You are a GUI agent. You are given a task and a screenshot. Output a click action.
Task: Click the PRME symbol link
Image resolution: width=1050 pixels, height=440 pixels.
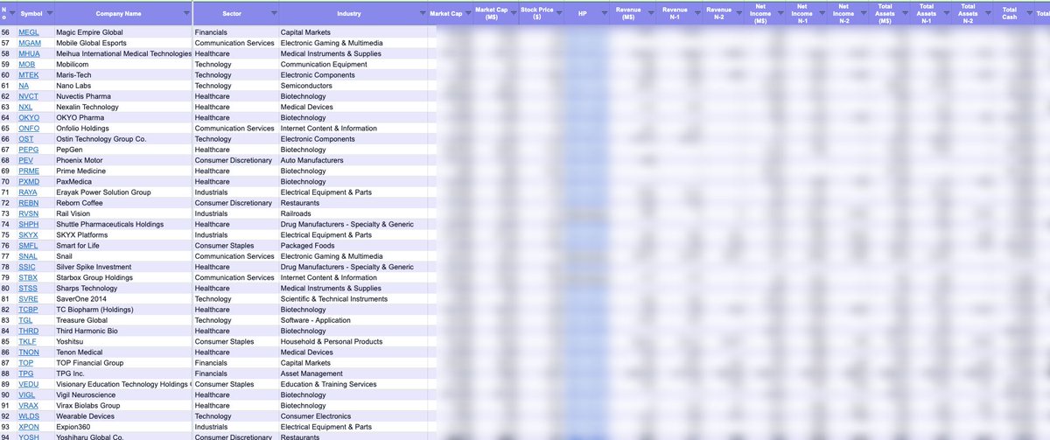(x=29, y=171)
